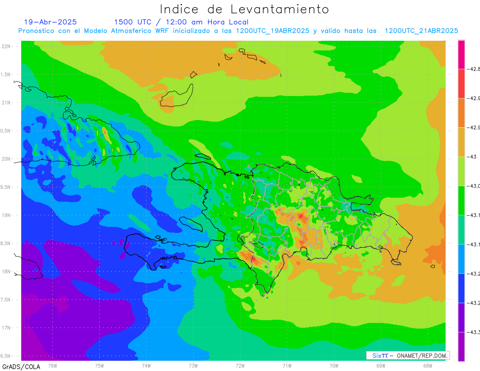Screen dimensions: 480x371
Task: Pick the red legend swatch
Action: coord(461,84)
